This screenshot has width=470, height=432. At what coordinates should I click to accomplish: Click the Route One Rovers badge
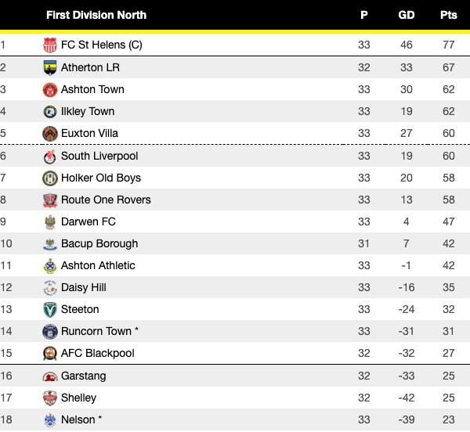click(x=50, y=200)
